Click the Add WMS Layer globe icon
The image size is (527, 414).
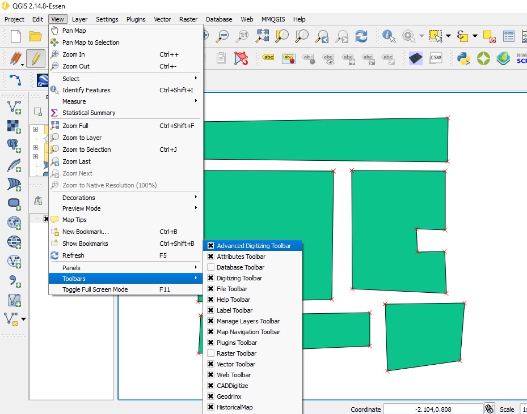tap(14, 223)
